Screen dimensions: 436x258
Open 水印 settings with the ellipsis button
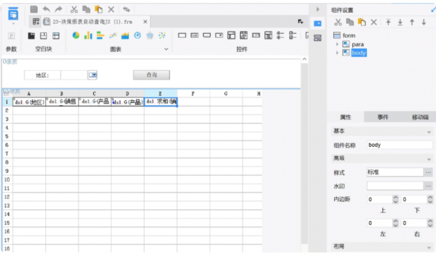(x=428, y=186)
